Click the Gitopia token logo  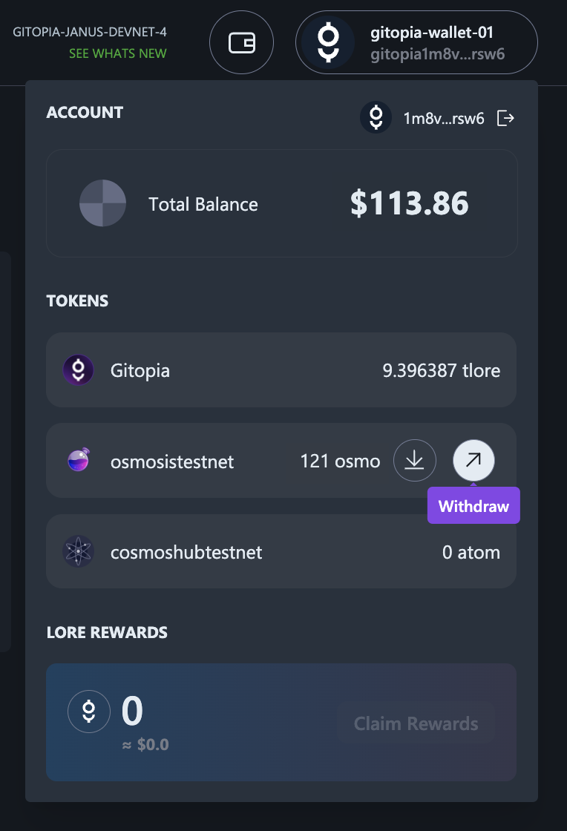click(x=78, y=370)
